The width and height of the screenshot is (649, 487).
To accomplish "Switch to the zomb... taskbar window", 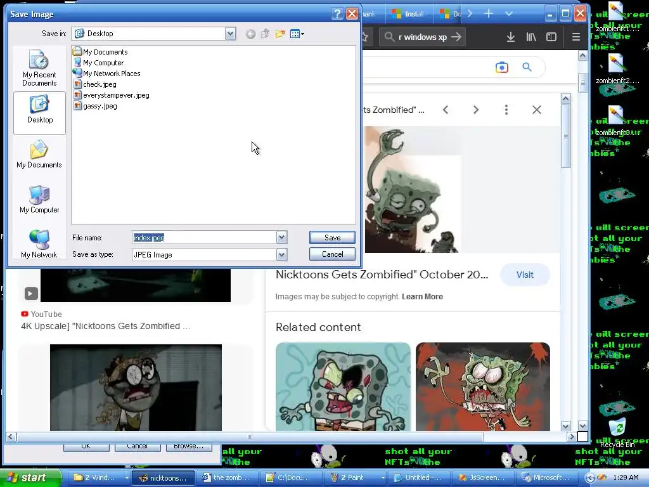I will [x=226, y=477].
